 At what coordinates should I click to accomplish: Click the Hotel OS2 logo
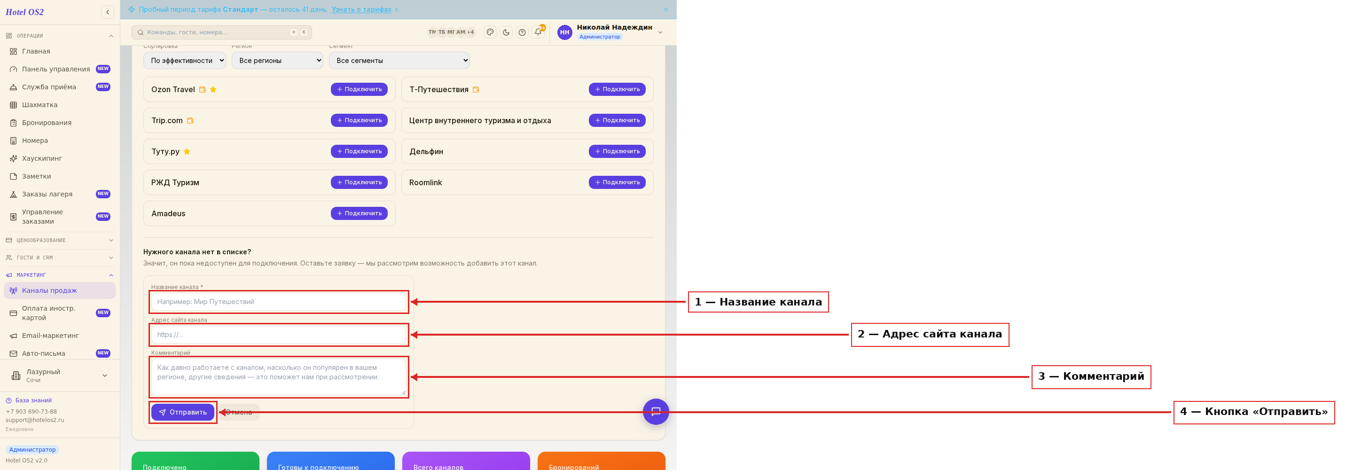click(x=24, y=12)
